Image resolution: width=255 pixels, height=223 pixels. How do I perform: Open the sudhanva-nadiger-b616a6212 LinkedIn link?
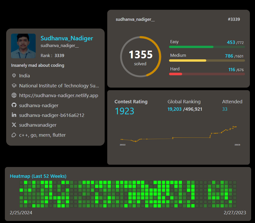point(52,115)
